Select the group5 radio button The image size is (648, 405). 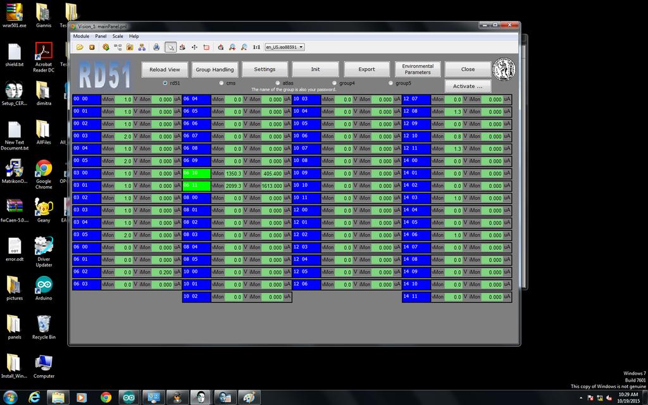(x=390, y=83)
